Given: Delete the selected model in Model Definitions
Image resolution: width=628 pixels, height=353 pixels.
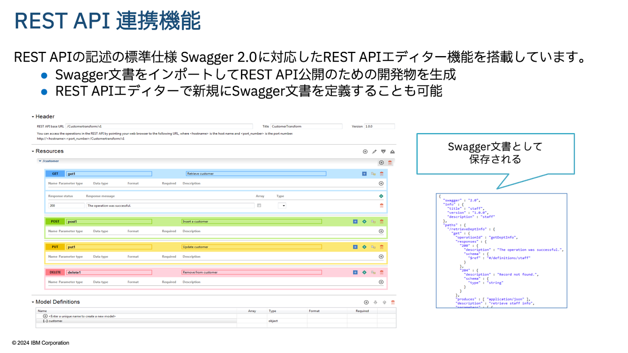Looking at the screenshot, I should tap(393, 302).
